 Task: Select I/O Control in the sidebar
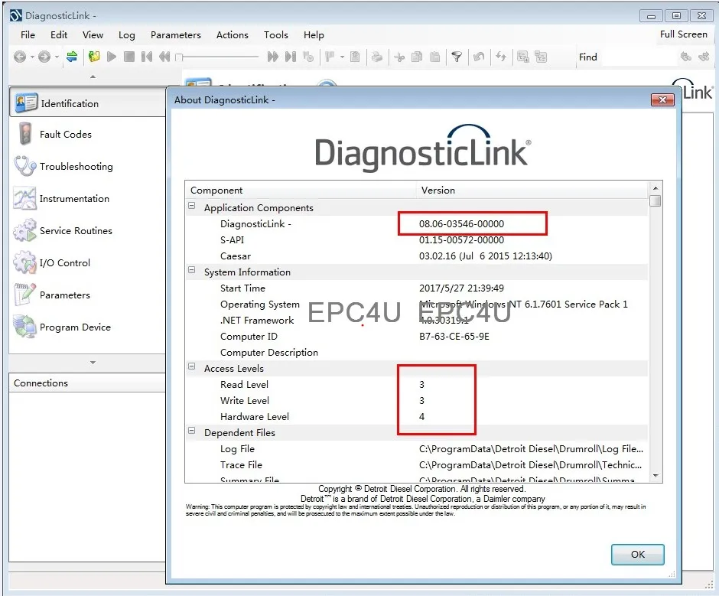[x=88, y=263]
